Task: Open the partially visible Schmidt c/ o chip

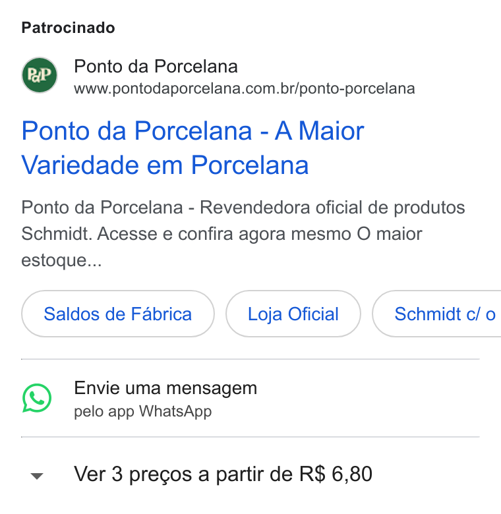Action: point(437,314)
